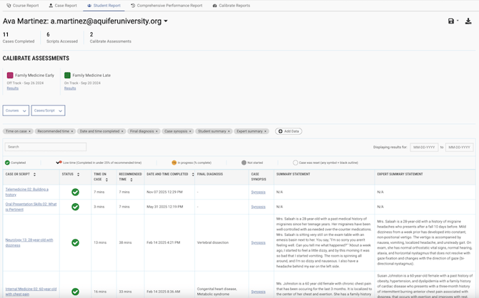Open Telemedicine 02: Building a history link
The image size is (479, 298).
[27, 192]
